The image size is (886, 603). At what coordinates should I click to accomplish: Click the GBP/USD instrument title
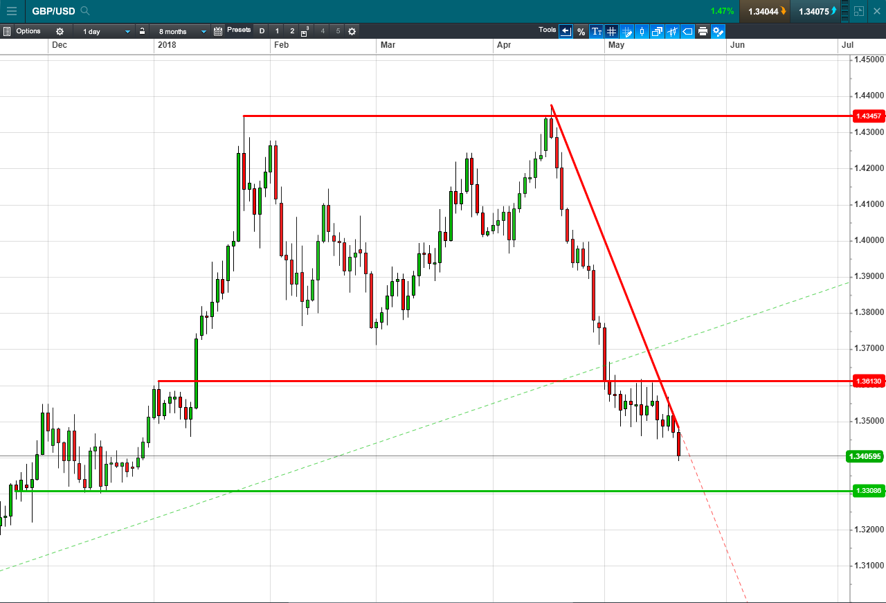point(53,11)
